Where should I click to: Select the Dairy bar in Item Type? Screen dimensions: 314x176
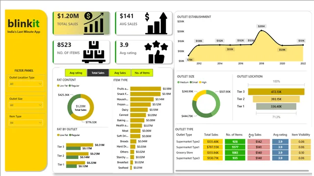[x=139, y=110]
